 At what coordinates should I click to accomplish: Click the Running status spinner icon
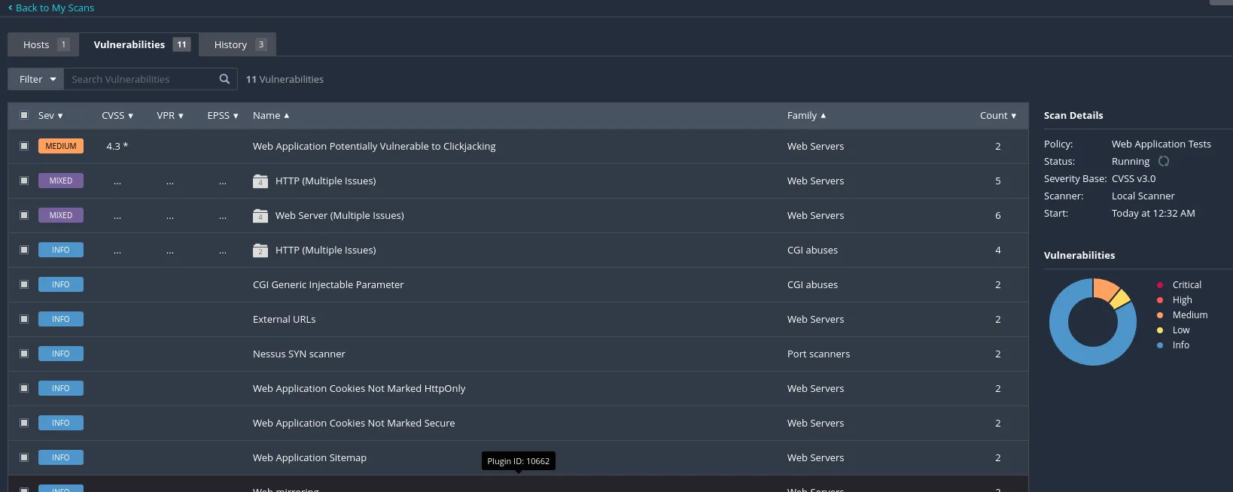coord(1164,161)
